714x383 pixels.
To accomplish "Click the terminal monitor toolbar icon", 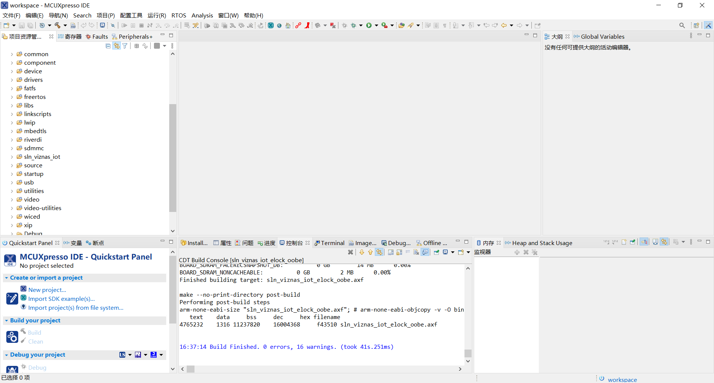I will tap(102, 25).
